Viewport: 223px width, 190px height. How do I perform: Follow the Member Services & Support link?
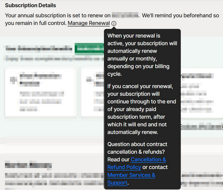[131, 178]
